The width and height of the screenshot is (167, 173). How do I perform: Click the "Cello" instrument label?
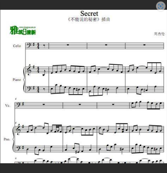[17, 46]
